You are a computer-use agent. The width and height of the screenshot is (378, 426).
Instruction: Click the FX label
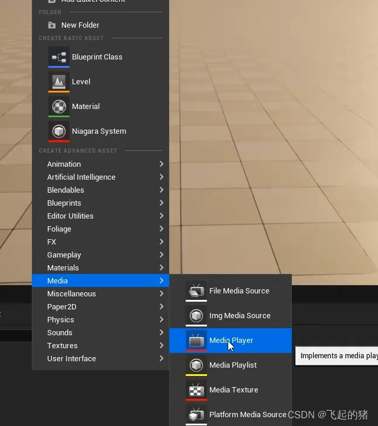pos(52,242)
